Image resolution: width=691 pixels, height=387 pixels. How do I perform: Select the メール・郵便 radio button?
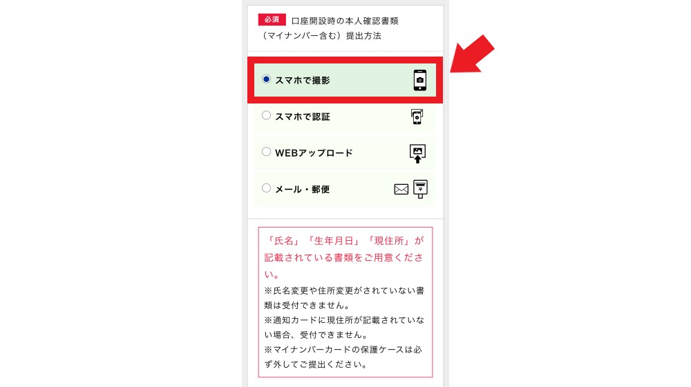coord(266,188)
